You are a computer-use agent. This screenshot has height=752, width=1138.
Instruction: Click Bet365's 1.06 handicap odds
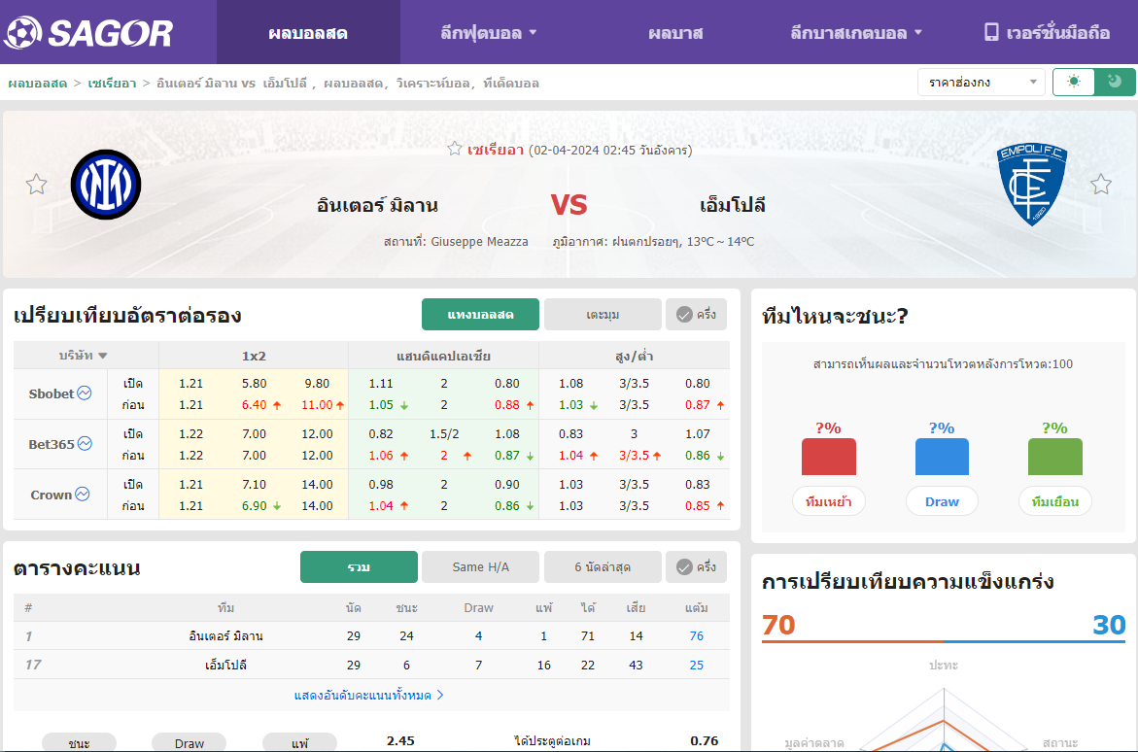(x=381, y=455)
